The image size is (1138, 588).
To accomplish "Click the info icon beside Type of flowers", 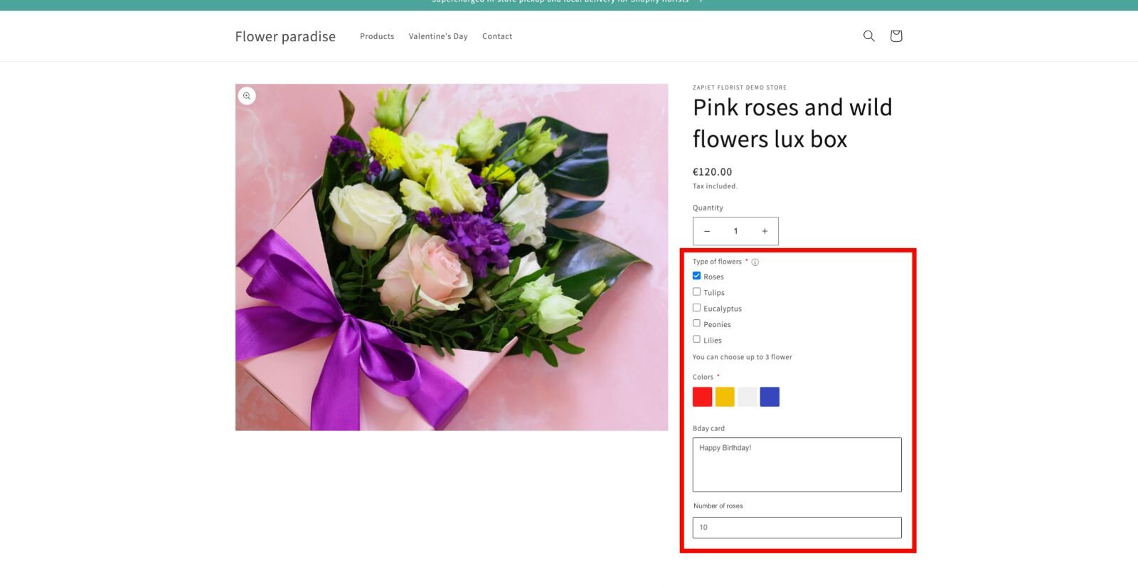I will click(755, 262).
